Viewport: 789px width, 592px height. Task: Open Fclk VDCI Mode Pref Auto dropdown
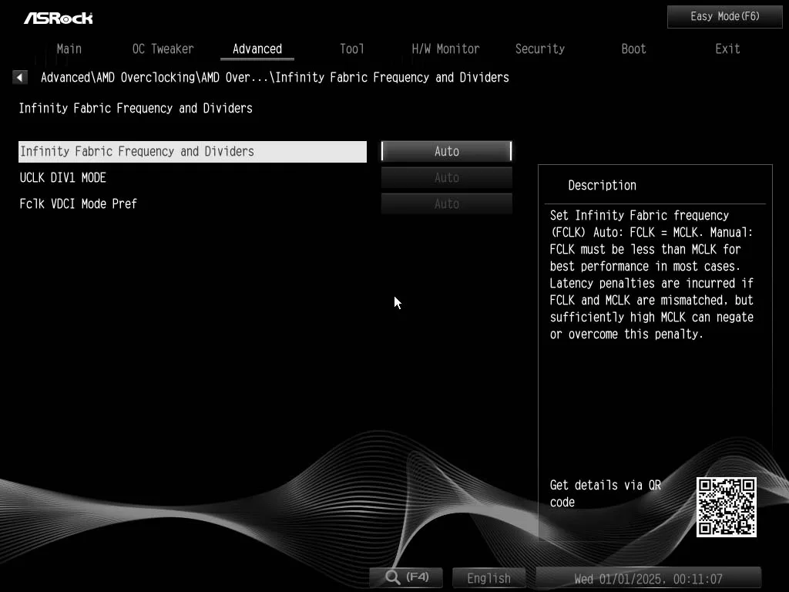447,203
